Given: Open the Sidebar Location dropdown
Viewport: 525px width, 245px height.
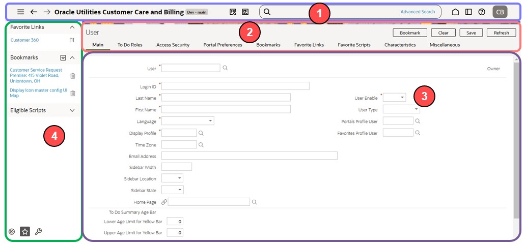Looking at the screenshot, I should pos(172,178).
